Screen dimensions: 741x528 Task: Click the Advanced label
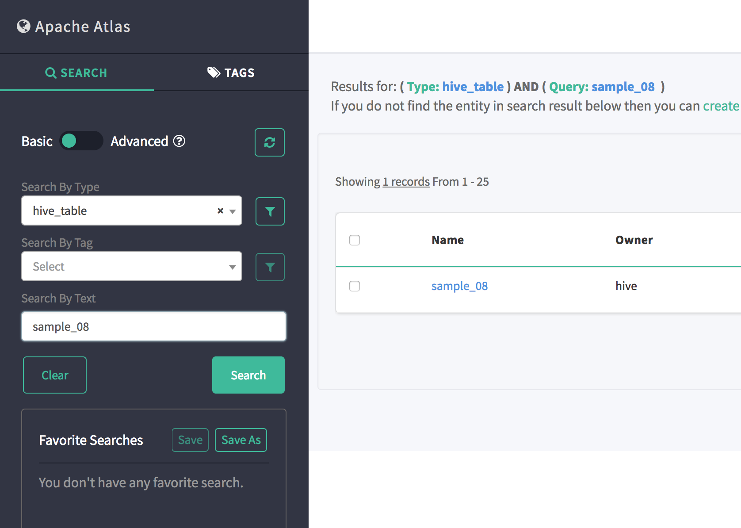pyautogui.click(x=139, y=141)
